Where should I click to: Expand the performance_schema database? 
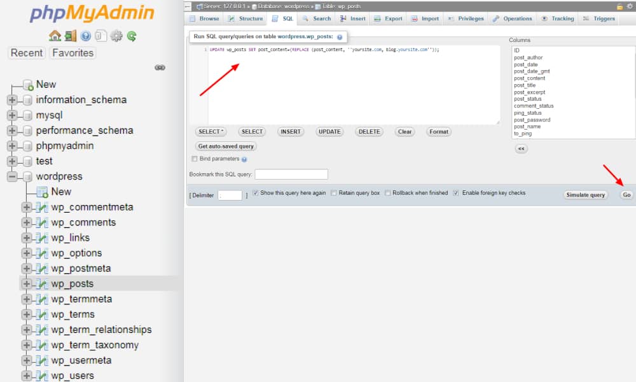pyautogui.click(x=12, y=131)
